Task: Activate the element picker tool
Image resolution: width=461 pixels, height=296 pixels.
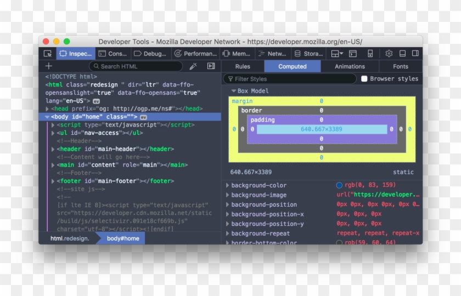Action: click(48, 54)
